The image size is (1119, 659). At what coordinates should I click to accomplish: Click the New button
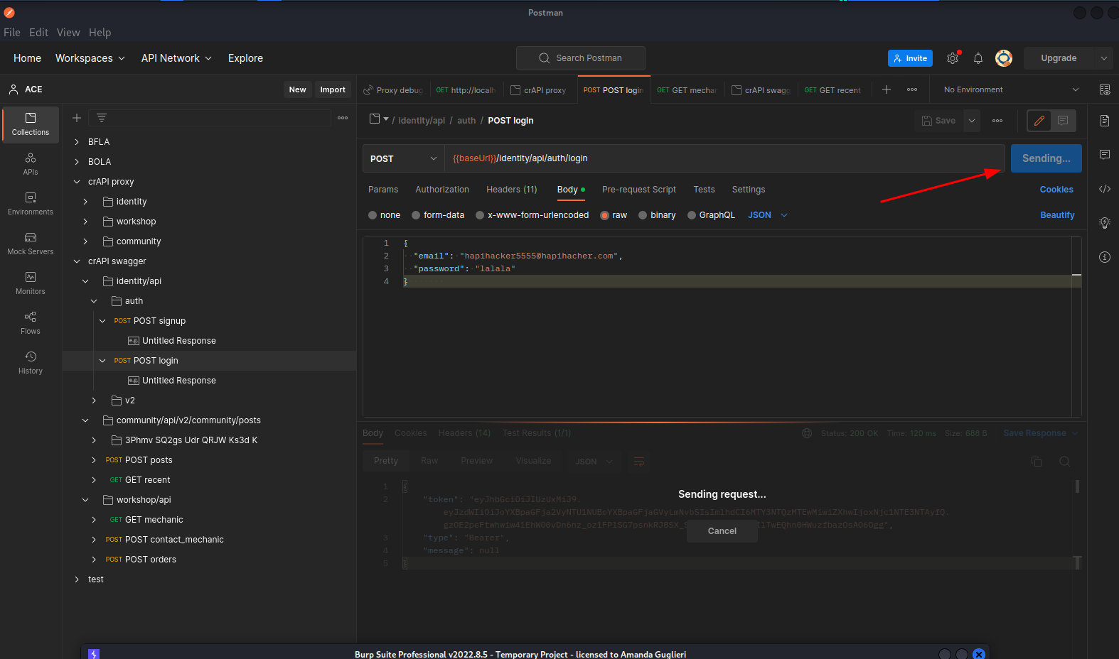point(297,89)
